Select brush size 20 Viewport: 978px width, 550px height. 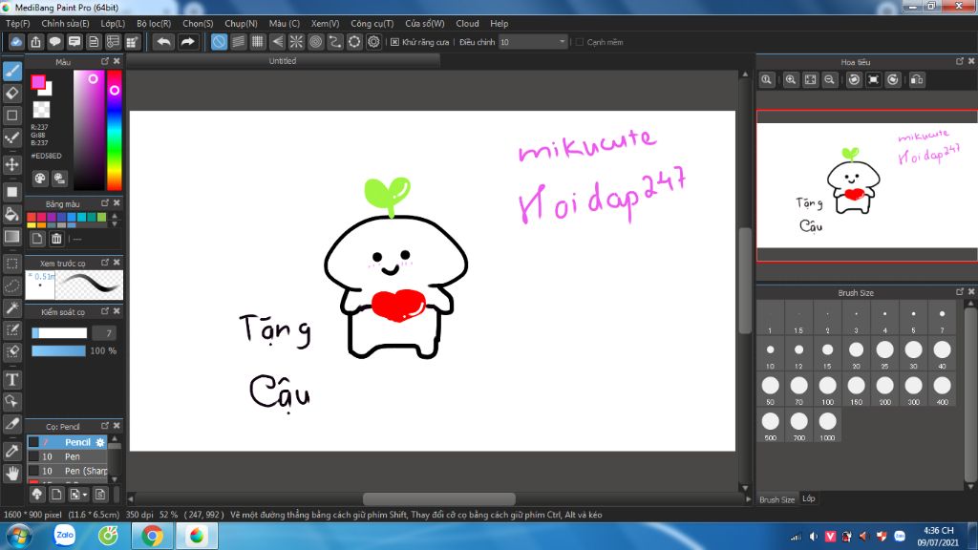(857, 353)
